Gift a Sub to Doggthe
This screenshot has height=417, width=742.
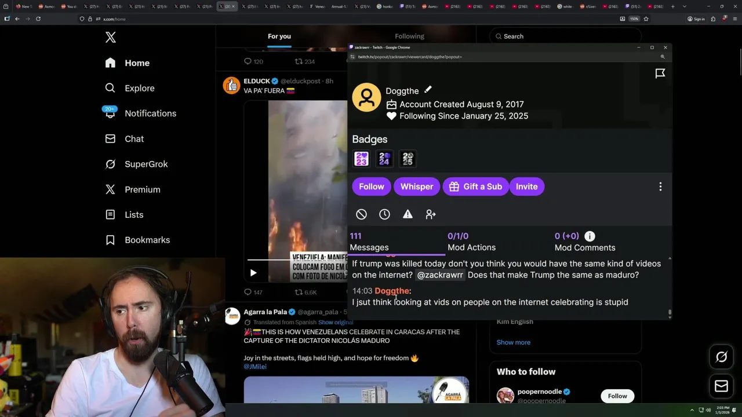(475, 186)
